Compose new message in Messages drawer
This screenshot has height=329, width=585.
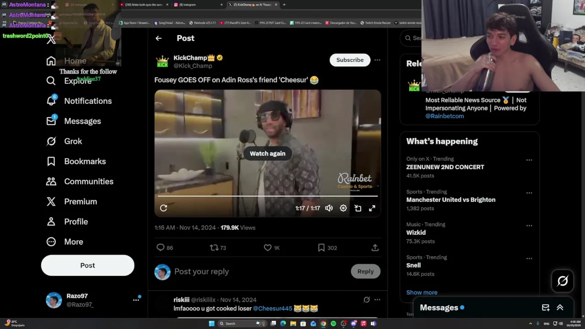pyautogui.click(x=546, y=308)
